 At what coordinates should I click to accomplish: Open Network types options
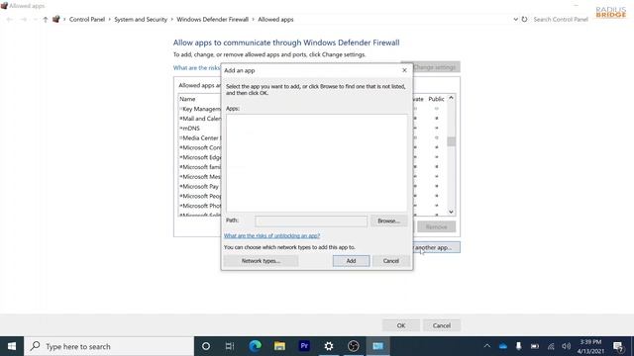pyautogui.click(x=261, y=261)
